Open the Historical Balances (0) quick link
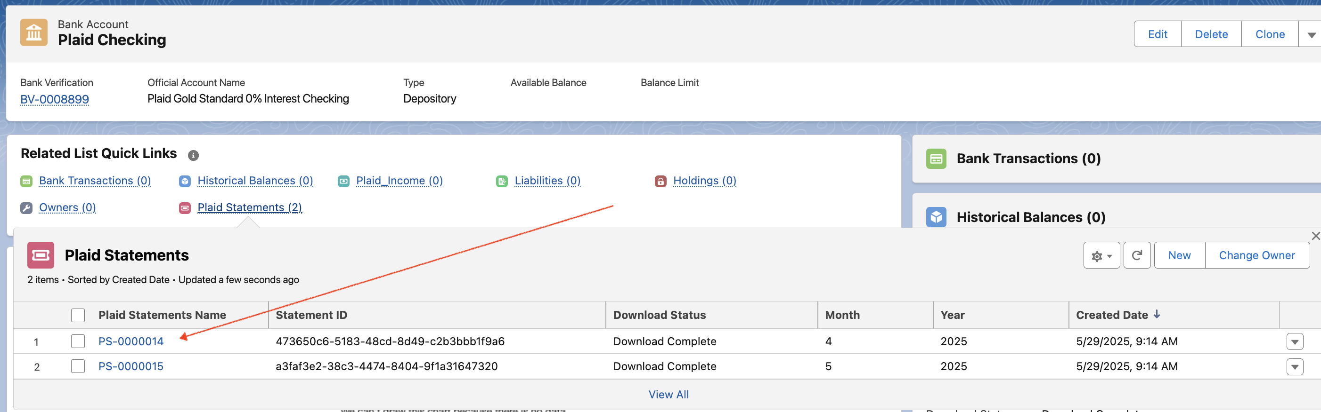Image resolution: width=1321 pixels, height=412 pixels. pyautogui.click(x=255, y=181)
